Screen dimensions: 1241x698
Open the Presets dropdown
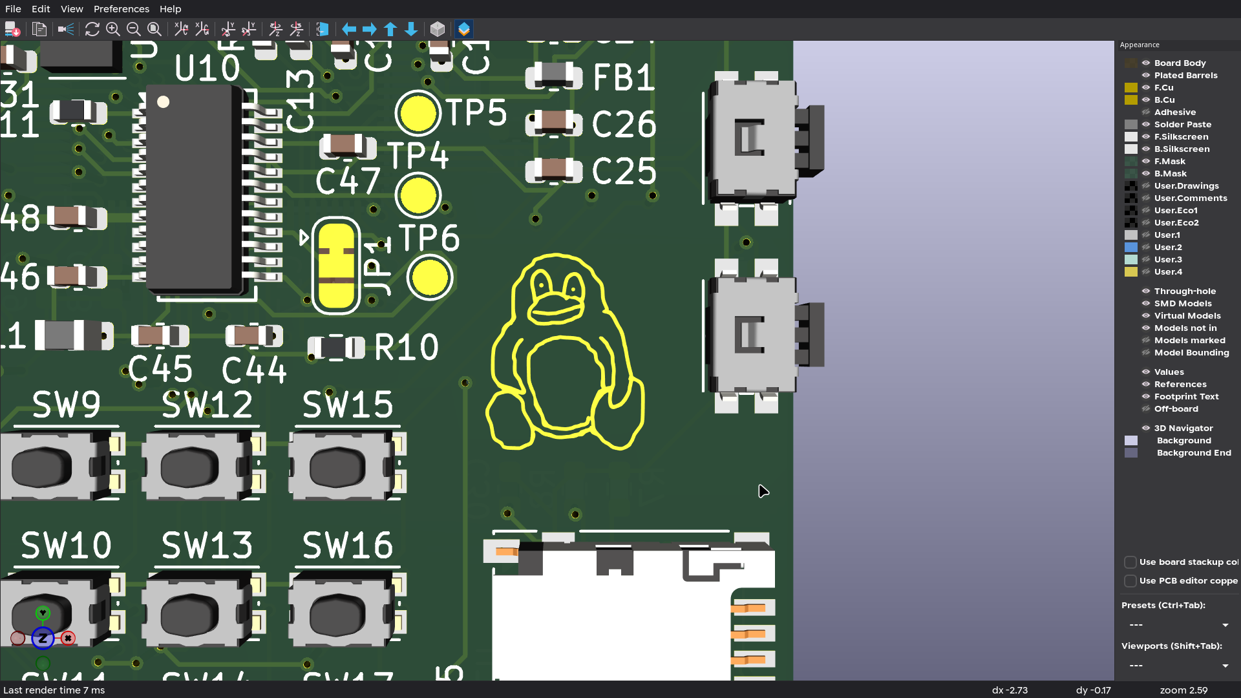coord(1178,625)
